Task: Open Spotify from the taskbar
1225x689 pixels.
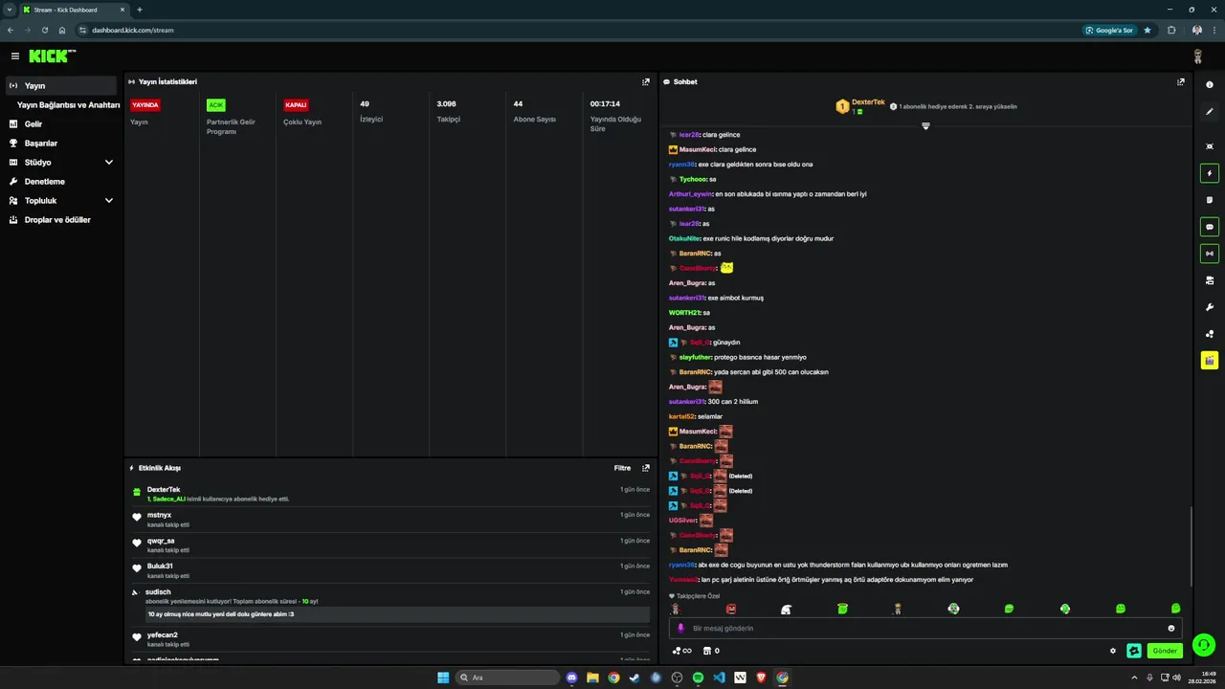Action: coord(698,678)
